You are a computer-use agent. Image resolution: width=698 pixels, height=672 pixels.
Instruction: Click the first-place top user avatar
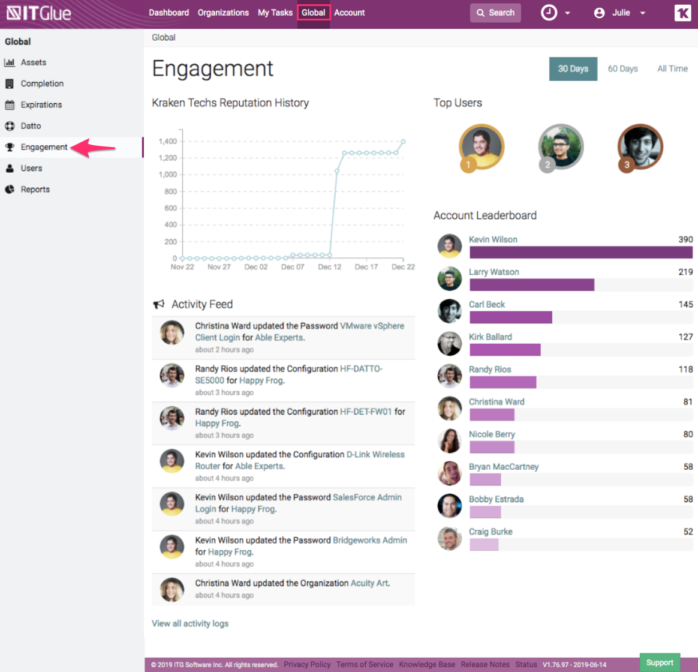[x=481, y=146]
